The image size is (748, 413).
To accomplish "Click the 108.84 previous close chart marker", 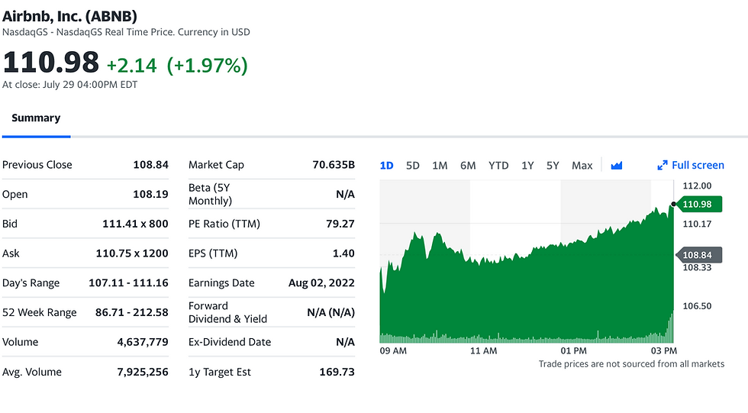I will coord(696,255).
